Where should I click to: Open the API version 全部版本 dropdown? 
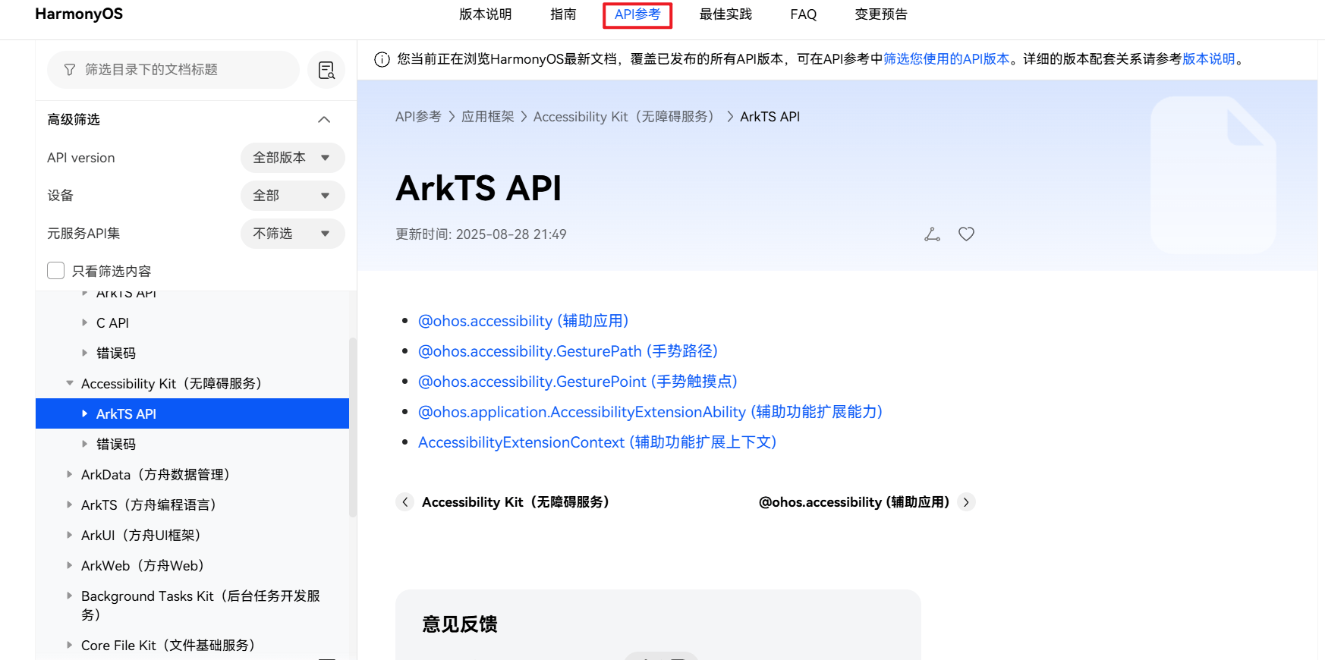[292, 158]
